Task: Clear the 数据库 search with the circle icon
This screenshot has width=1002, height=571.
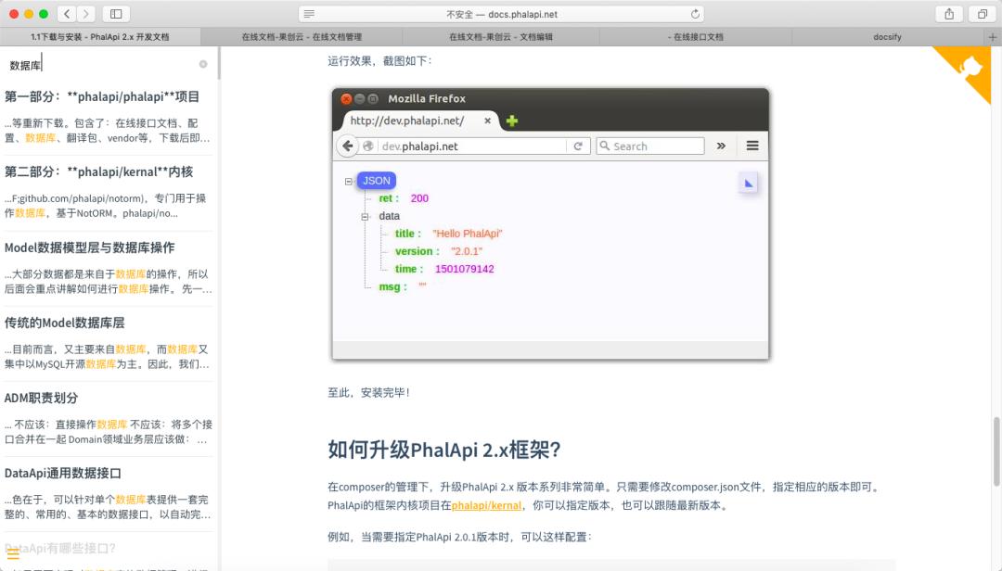Action: [202, 65]
